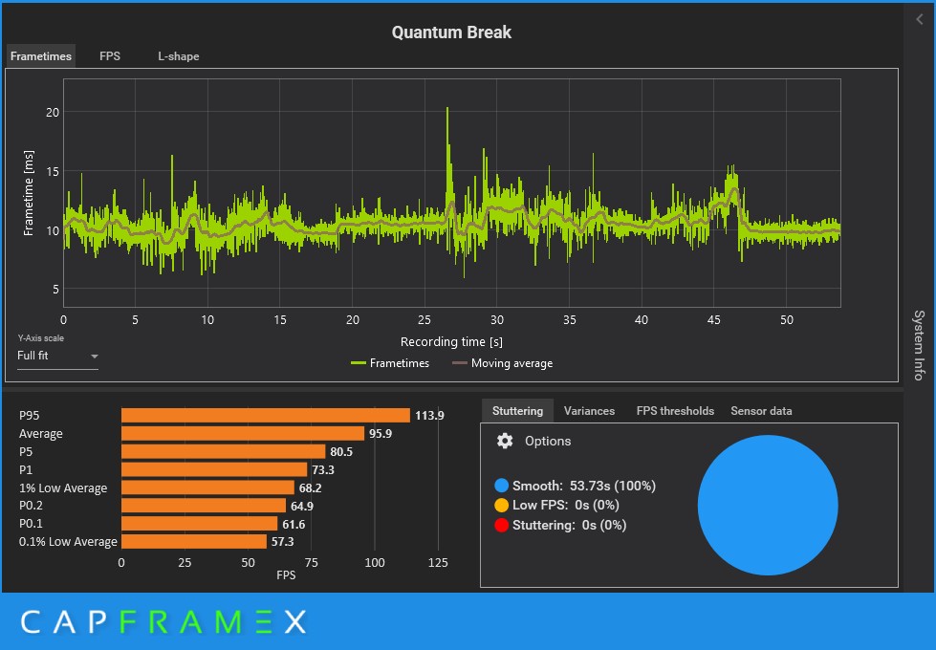Click the red Stuttering legend dot

point(501,525)
